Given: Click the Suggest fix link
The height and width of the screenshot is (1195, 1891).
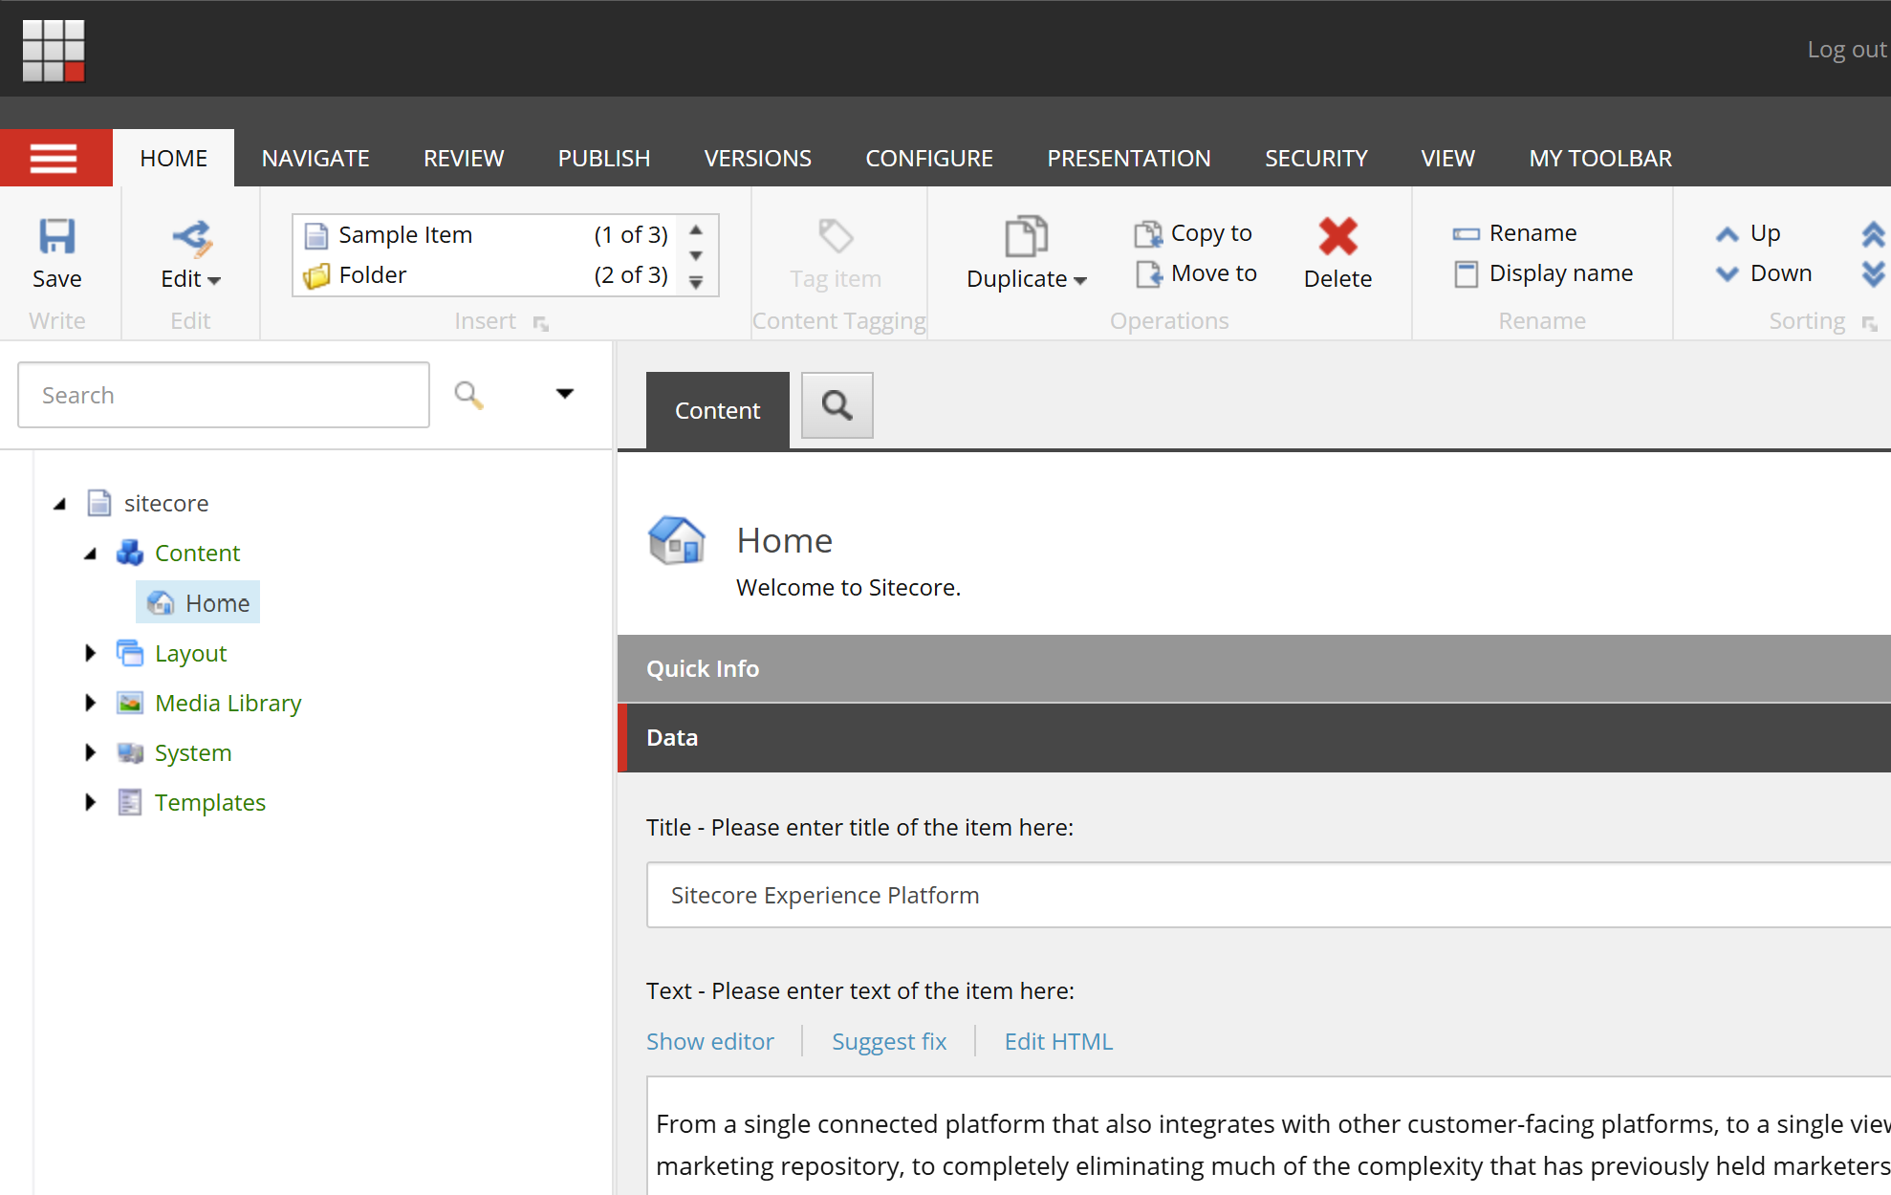Looking at the screenshot, I should [x=889, y=1041].
